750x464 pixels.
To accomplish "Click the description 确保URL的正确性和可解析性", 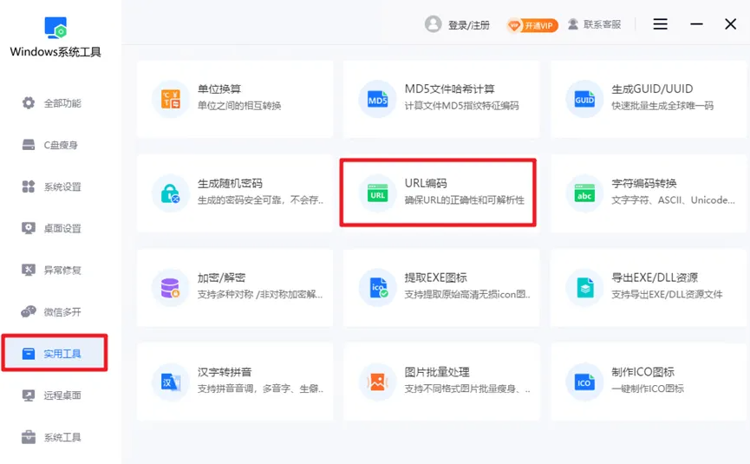I will click(465, 200).
